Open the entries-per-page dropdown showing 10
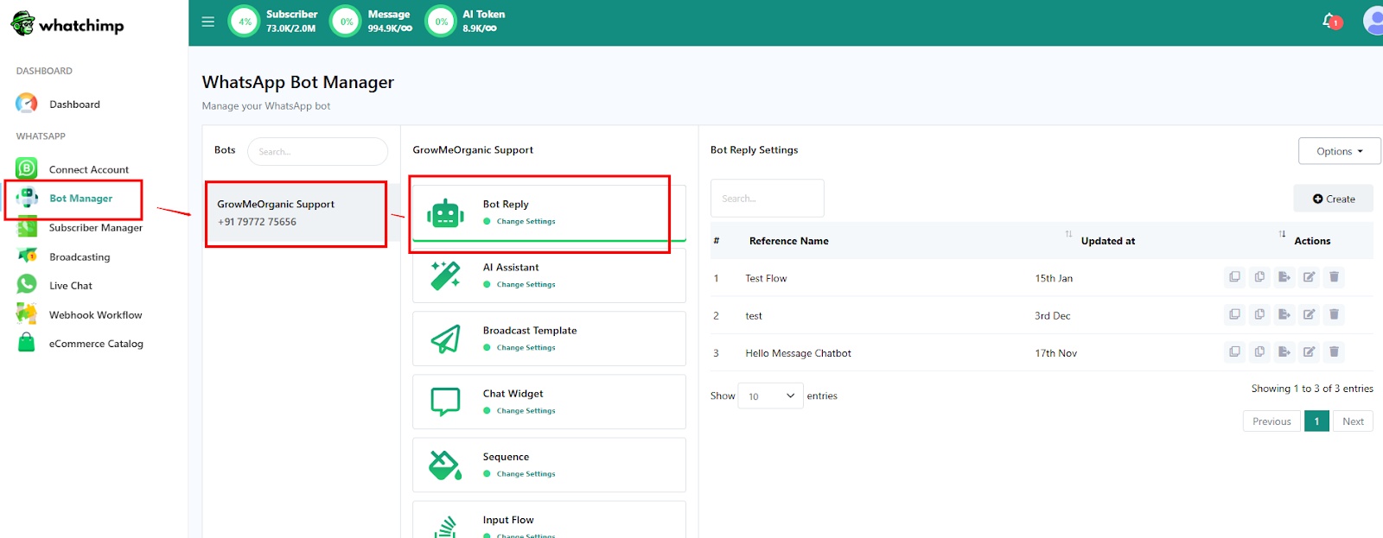 pyautogui.click(x=770, y=396)
